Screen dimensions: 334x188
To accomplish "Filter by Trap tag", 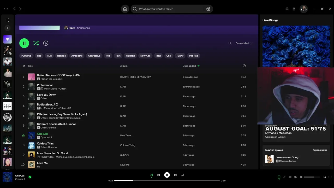I will pyautogui.click(x=158, y=56).
